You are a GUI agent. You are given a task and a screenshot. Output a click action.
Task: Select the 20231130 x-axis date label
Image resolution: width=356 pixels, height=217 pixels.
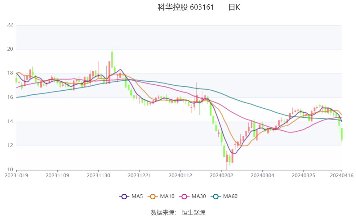pos(98,176)
